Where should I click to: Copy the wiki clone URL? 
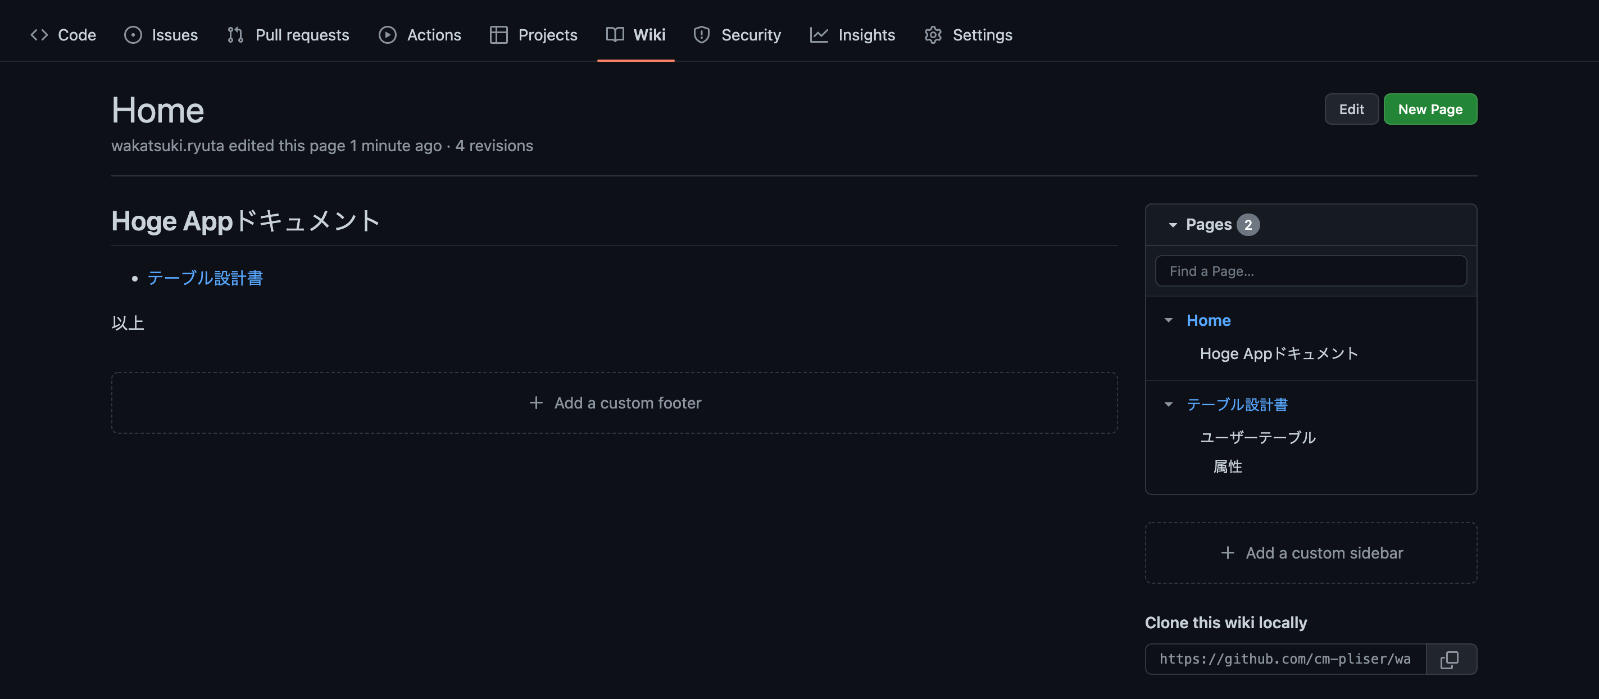1450,659
